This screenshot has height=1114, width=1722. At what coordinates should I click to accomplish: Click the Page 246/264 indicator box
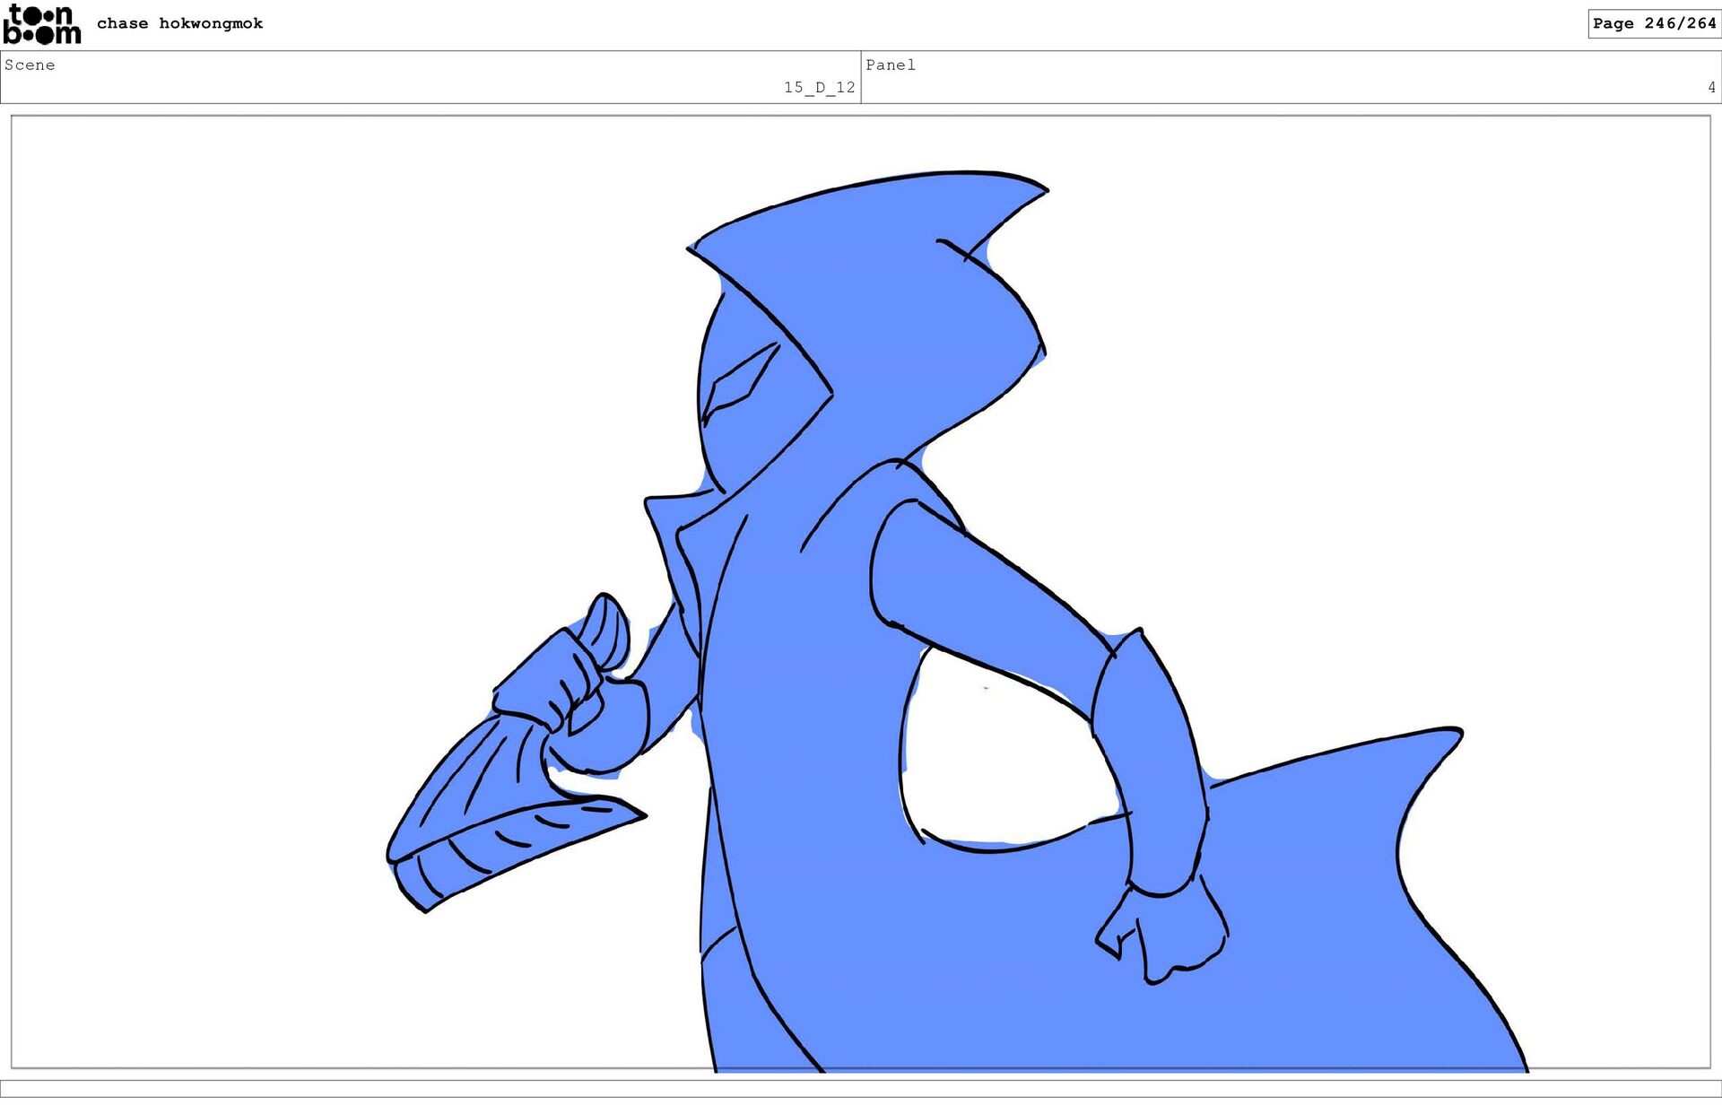1653,23
